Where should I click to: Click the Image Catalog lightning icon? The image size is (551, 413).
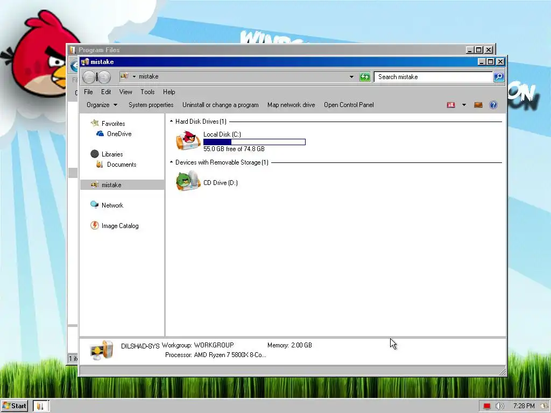point(95,225)
